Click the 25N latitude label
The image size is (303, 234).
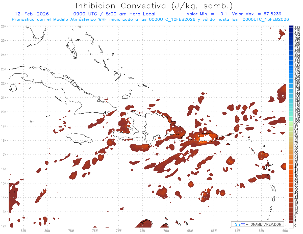[4, 40]
